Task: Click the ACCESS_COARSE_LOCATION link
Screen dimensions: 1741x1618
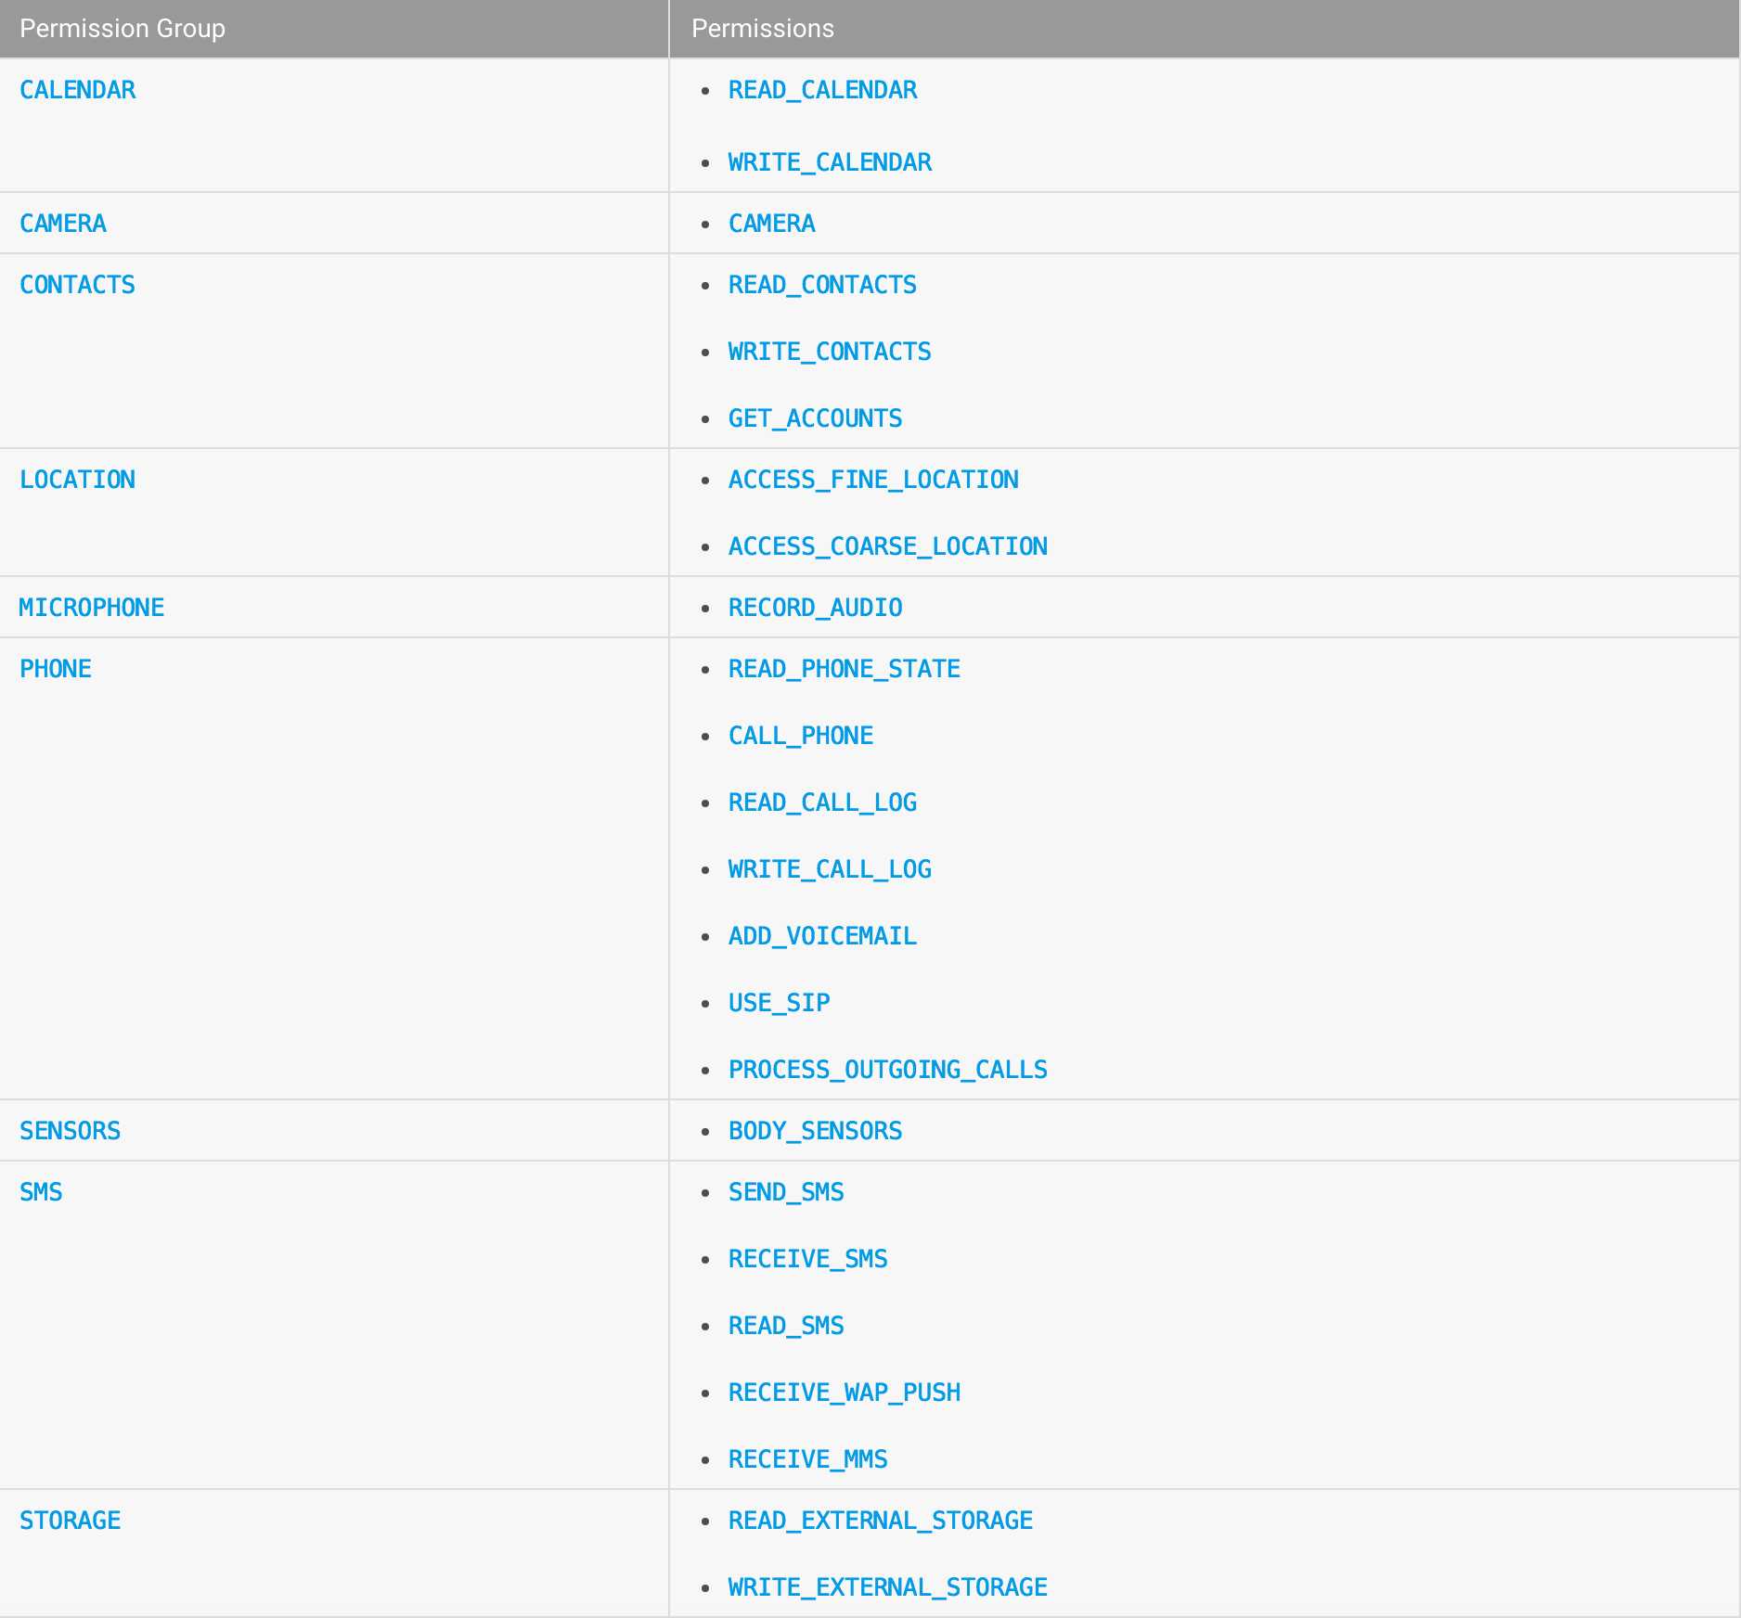Action: tap(888, 546)
